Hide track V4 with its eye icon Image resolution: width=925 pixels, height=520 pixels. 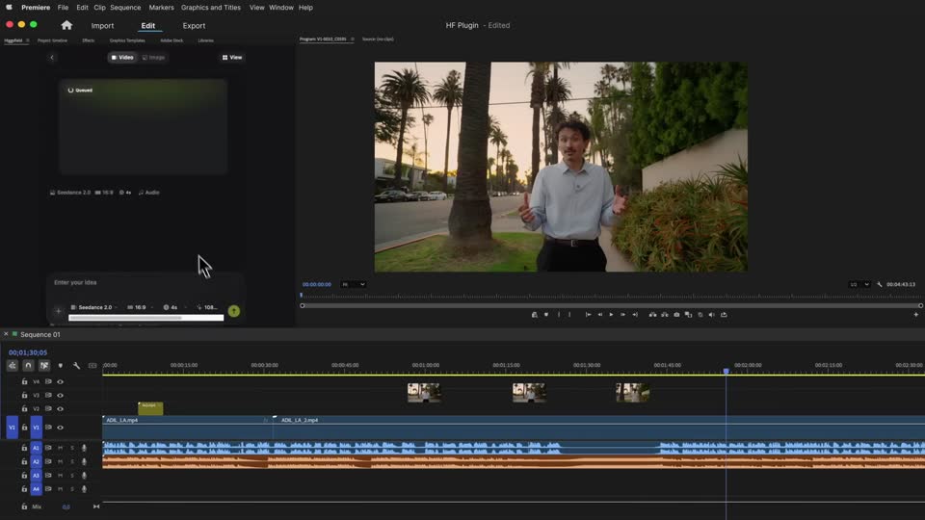[x=60, y=381]
